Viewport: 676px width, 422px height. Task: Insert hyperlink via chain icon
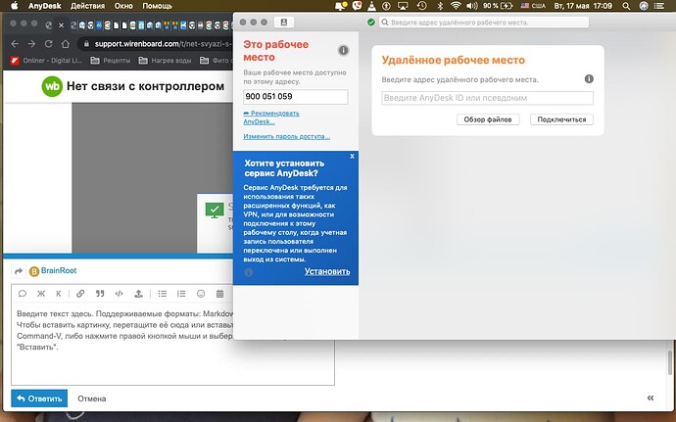click(x=80, y=294)
